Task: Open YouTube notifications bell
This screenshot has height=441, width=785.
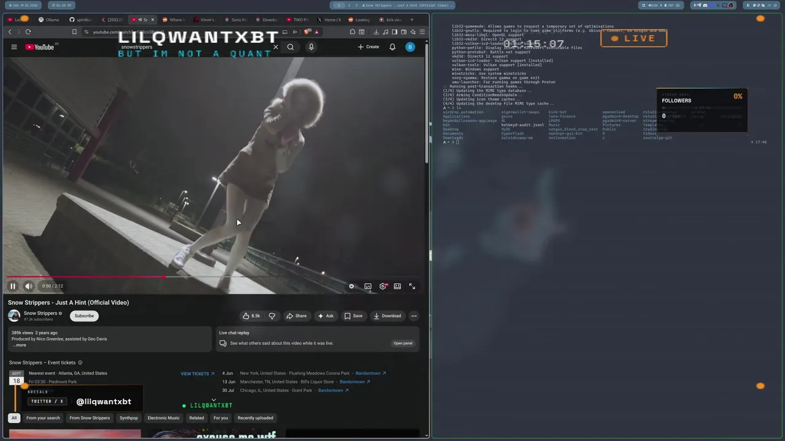Action: [392, 47]
